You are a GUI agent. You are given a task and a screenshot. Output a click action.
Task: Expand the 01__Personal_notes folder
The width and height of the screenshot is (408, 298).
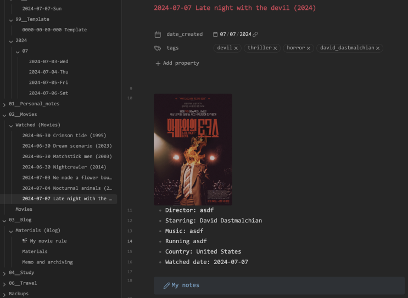(x=4, y=104)
